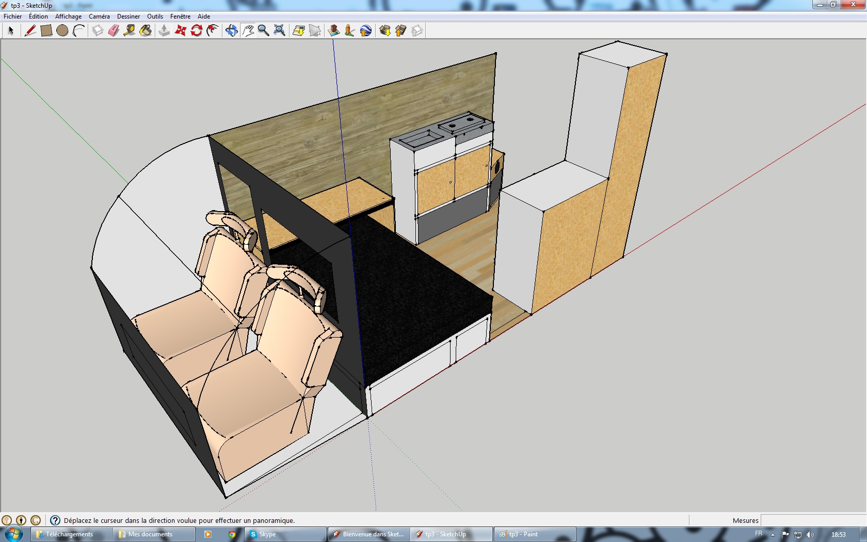Show hidden system tray icons

tap(773, 535)
